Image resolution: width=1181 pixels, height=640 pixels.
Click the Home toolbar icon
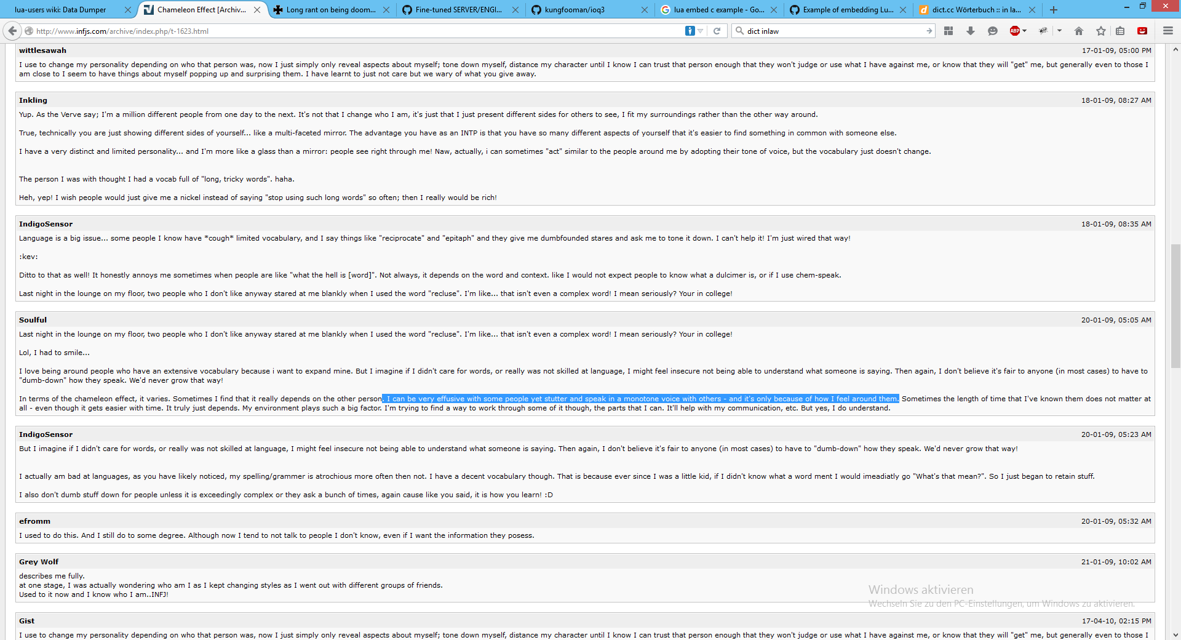[x=1079, y=31]
